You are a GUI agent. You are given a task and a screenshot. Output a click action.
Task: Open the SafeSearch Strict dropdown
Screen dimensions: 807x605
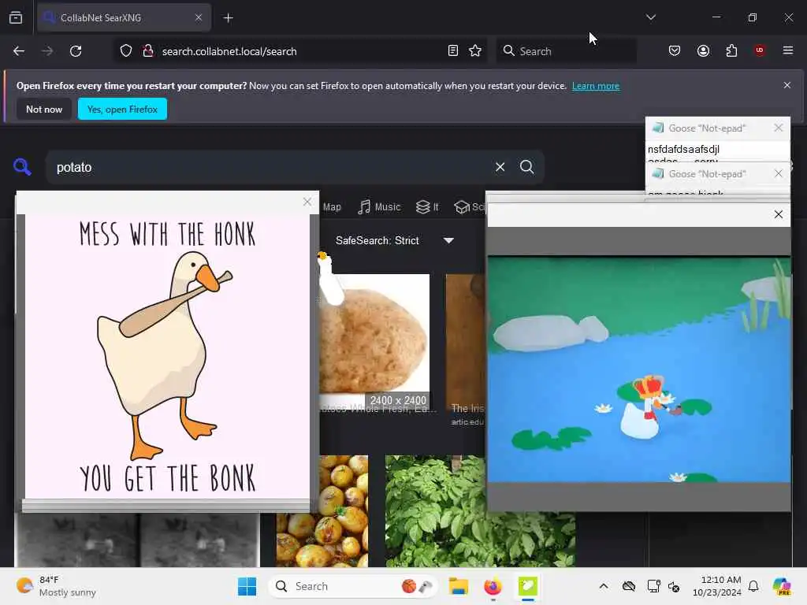pos(395,240)
